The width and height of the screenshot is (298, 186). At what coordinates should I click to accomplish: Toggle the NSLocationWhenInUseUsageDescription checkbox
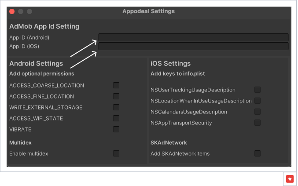[x=258, y=101]
